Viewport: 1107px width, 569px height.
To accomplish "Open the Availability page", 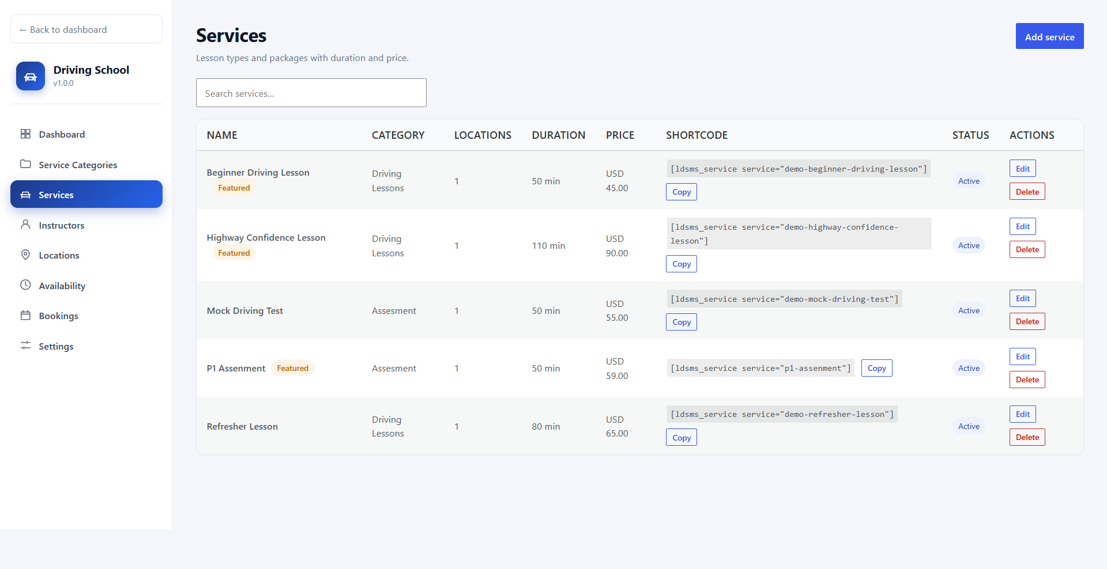I will point(86,286).
